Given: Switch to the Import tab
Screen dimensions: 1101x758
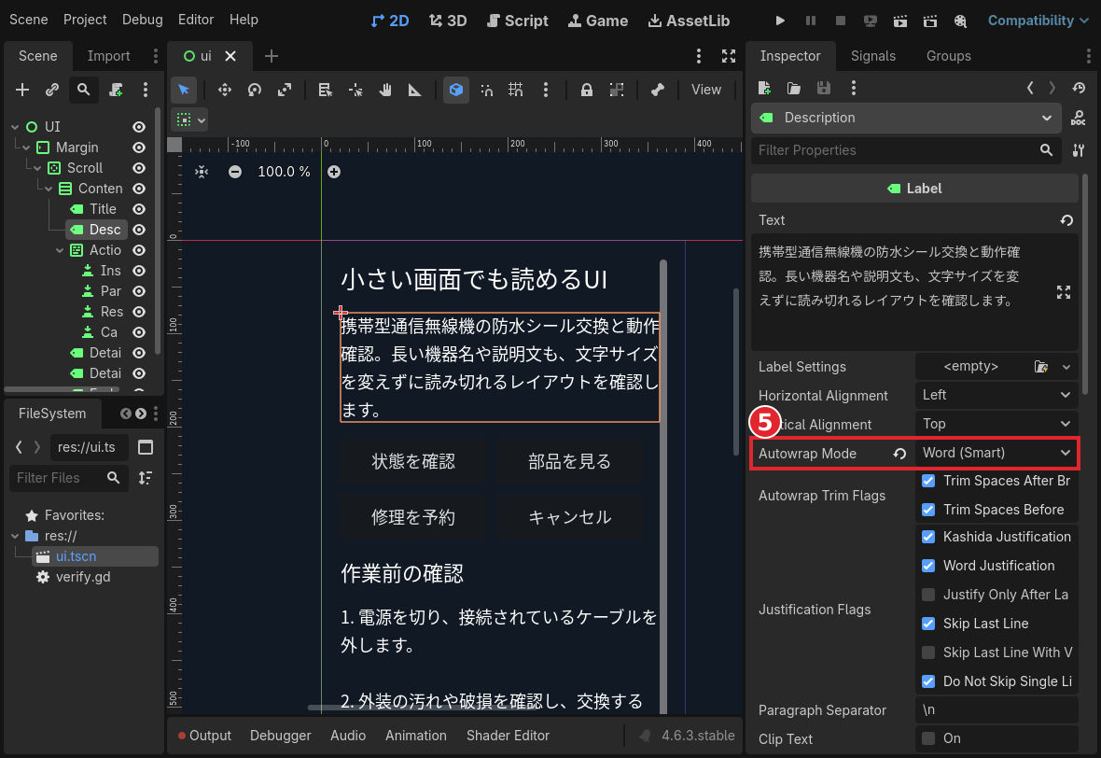Looking at the screenshot, I should click(108, 56).
